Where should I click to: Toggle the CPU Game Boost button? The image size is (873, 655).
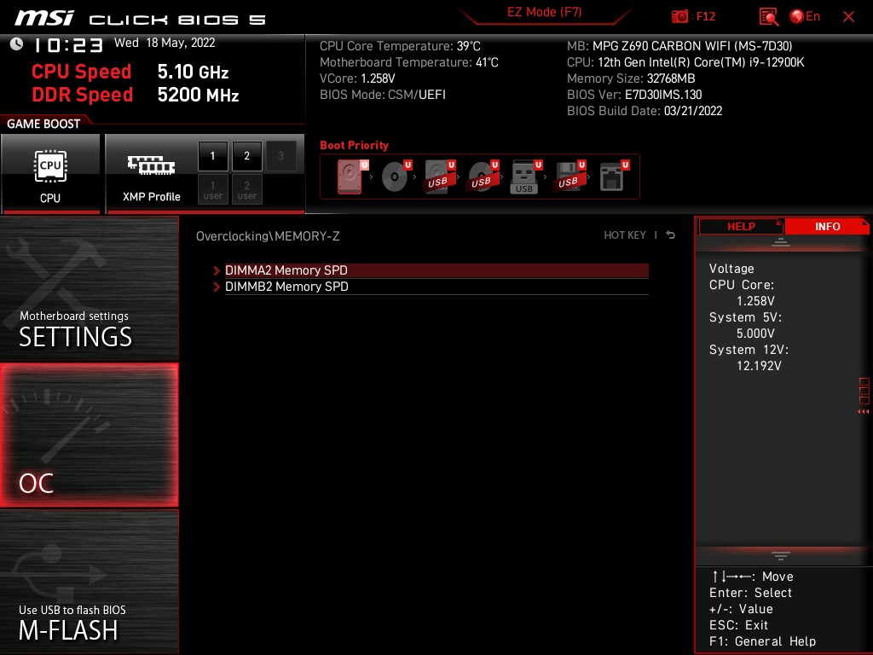(50, 174)
